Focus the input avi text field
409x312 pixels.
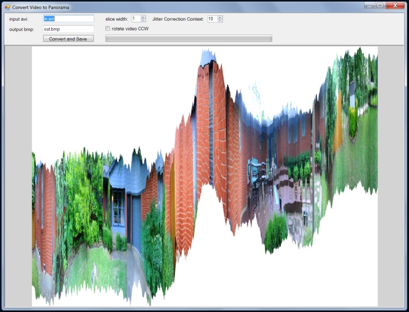68,19
